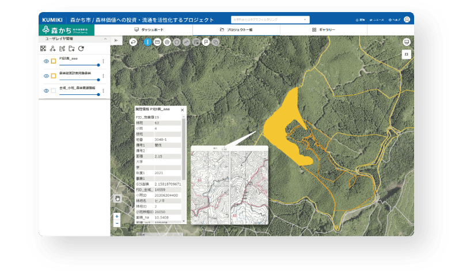Select the 2021 year value
455x277 pixels.
tap(159, 173)
